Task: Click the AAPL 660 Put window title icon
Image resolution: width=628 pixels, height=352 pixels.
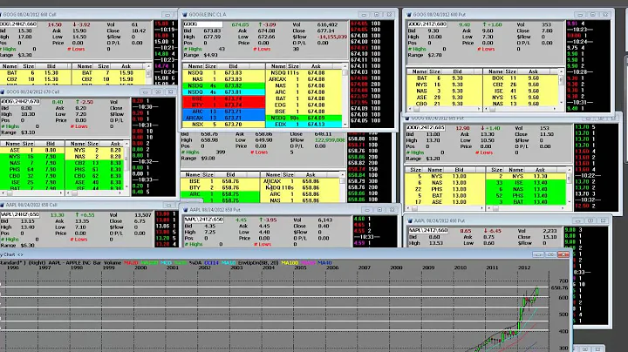Action: (410, 220)
